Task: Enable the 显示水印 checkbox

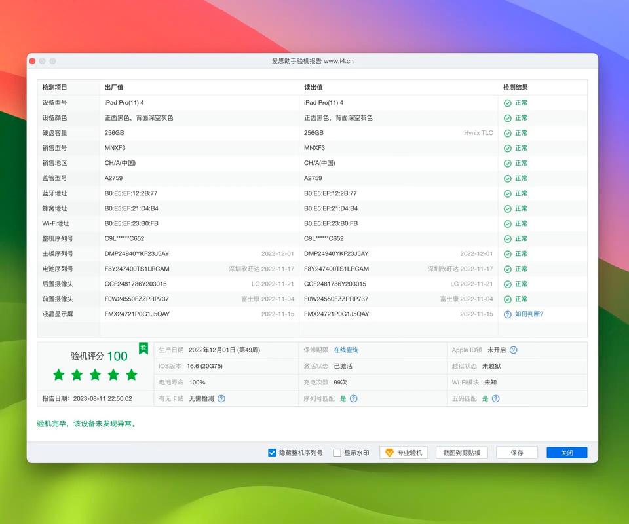Action: point(337,453)
